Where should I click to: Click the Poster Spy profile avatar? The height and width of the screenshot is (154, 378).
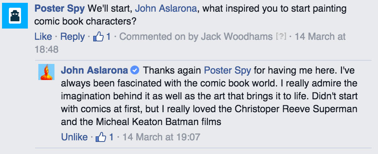[15, 16]
